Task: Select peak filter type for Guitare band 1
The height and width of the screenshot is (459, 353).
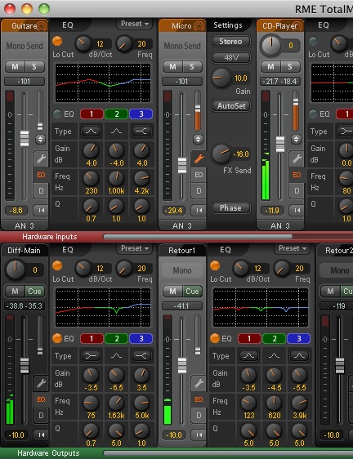Action: [91, 131]
